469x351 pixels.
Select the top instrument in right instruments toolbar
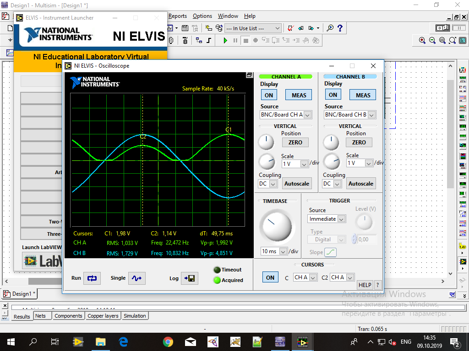tap(463, 70)
